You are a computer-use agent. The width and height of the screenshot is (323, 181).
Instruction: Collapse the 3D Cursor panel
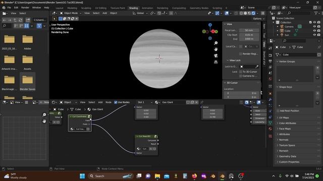(x=225, y=82)
